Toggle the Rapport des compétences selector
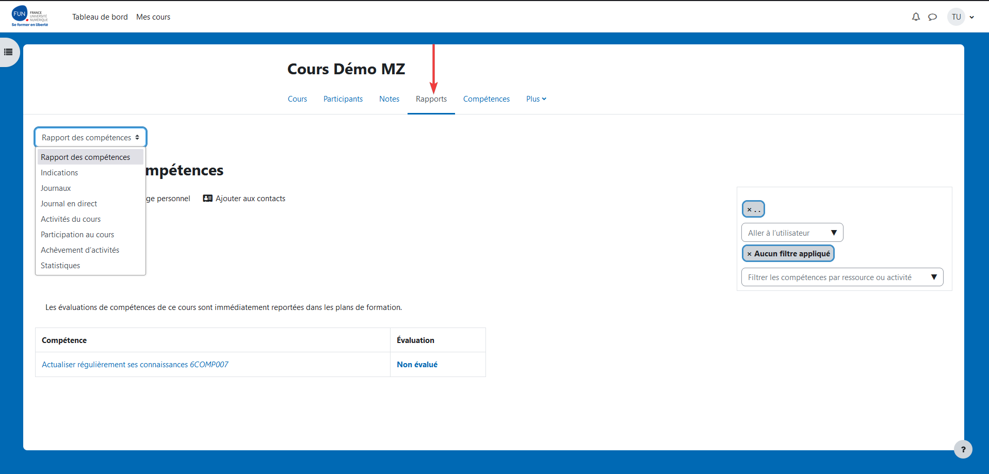The width and height of the screenshot is (989, 474). (x=91, y=137)
